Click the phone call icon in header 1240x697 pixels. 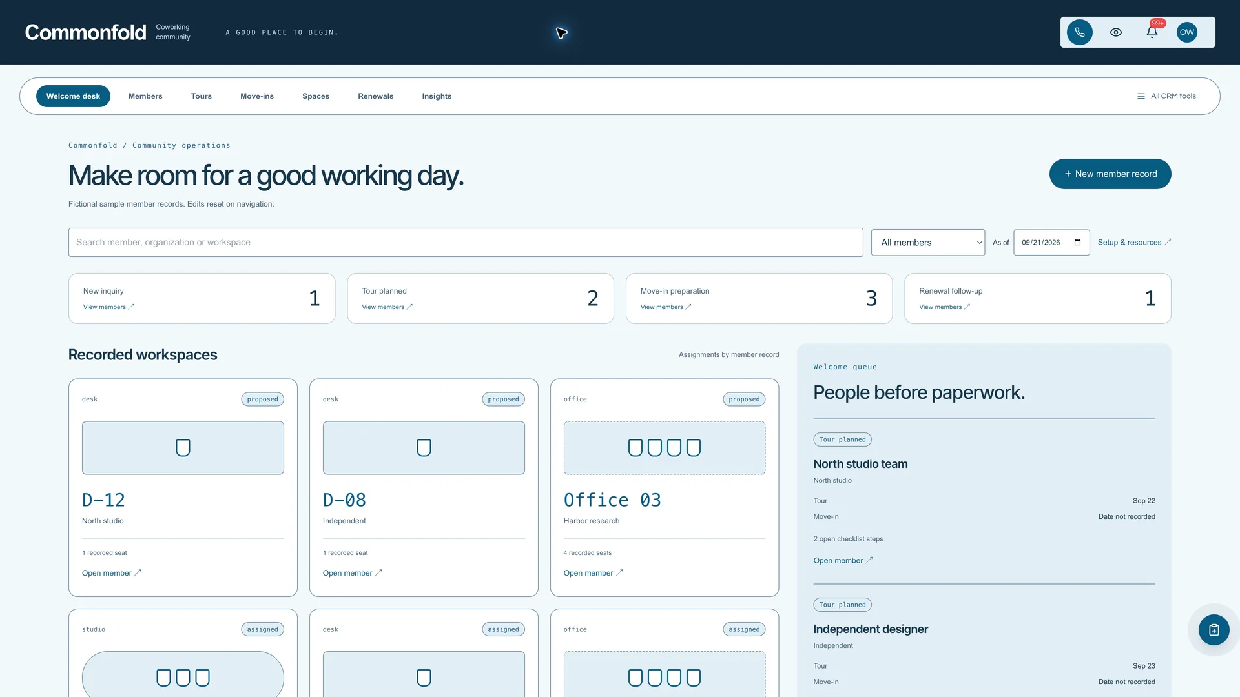coord(1079,32)
